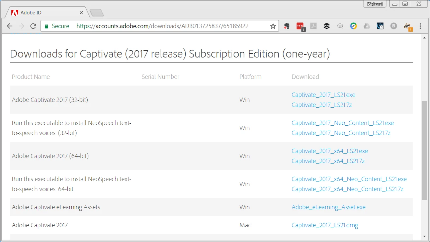Switch to the Adobe ID tab
This screenshot has width=430, height=242.
[x=47, y=13]
